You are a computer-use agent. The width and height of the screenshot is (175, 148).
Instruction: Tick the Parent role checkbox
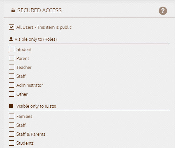[x=12, y=58]
